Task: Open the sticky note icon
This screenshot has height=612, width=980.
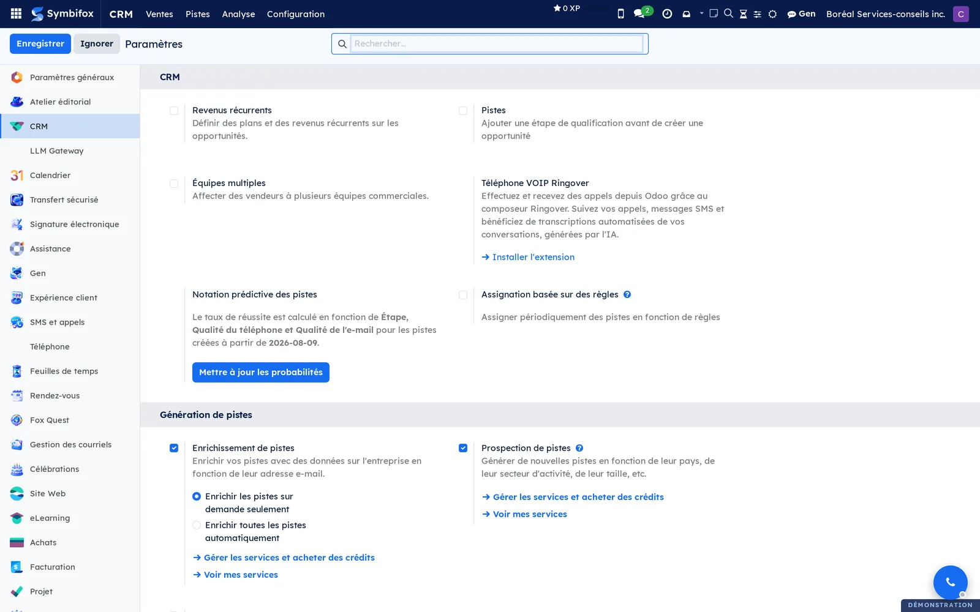Action: (x=714, y=13)
